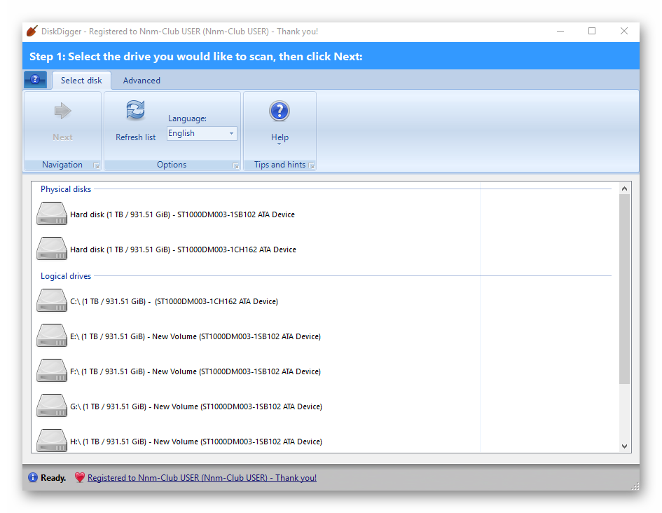This screenshot has height=513, width=662.
Task: Open the Help dropdown arrow
Action: pos(279,144)
